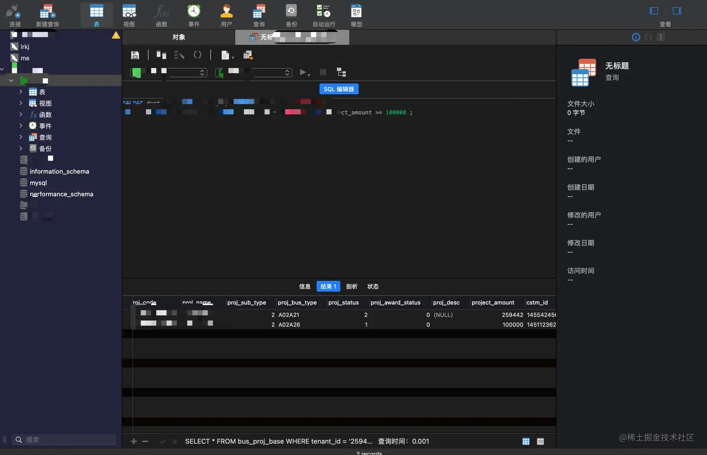707x455 pixels.
Task: Open 自动运行 (Automation) from the toolbar
Action: point(324,15)
